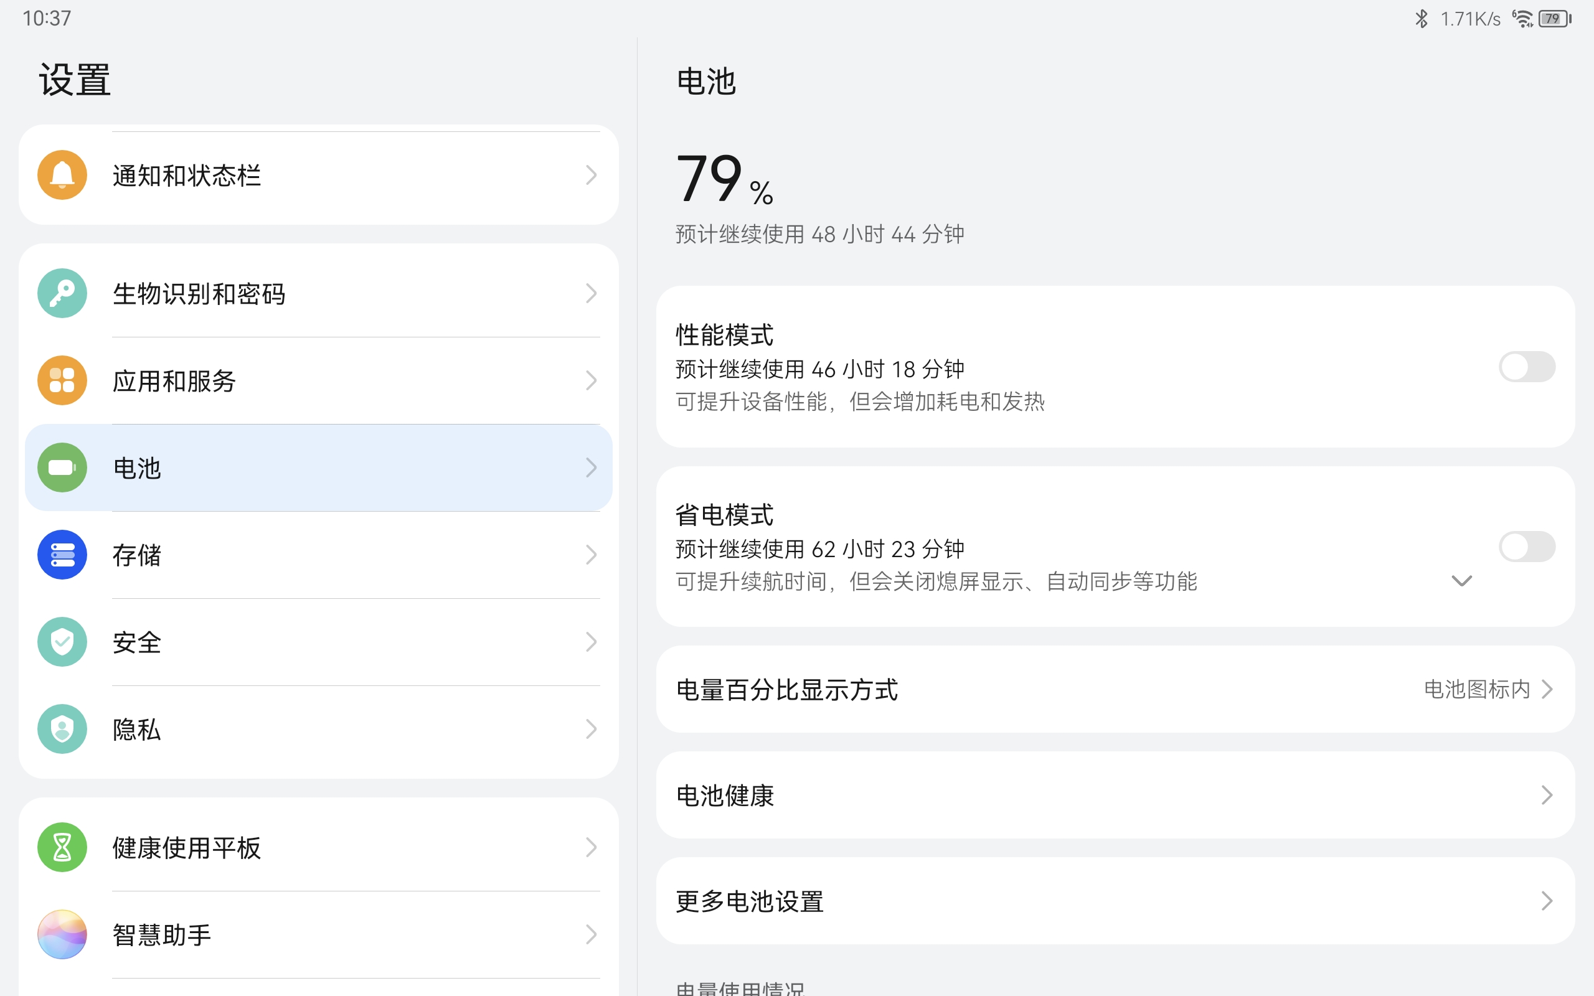
Task: Click the 智慧助手 assistant icon
Action: point(61,934)
